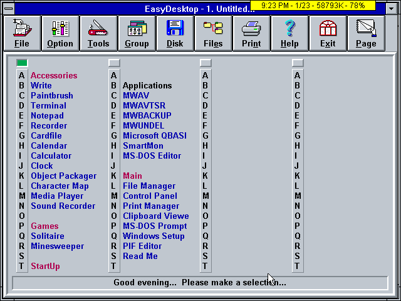Open the Option toolbar icon
The width and height of the screenshot is (401, 301).
coord(60,33)
